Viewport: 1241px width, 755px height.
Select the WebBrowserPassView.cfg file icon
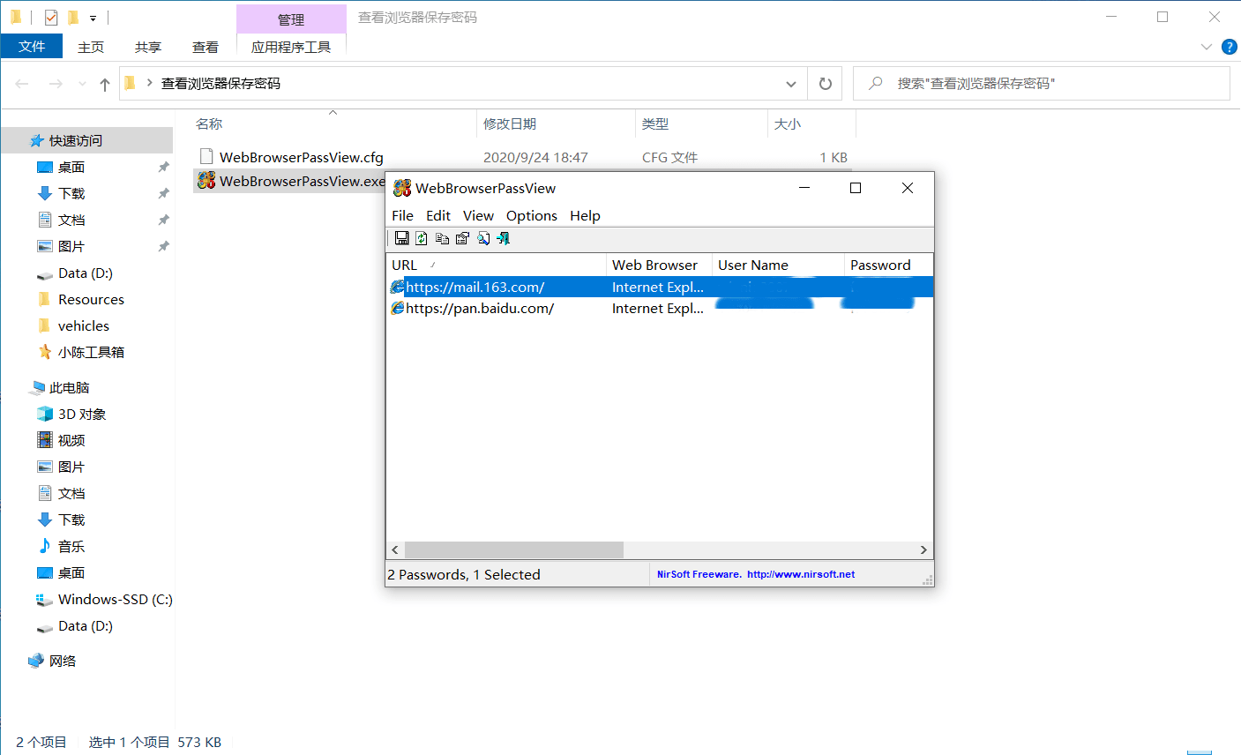[206, 157]
